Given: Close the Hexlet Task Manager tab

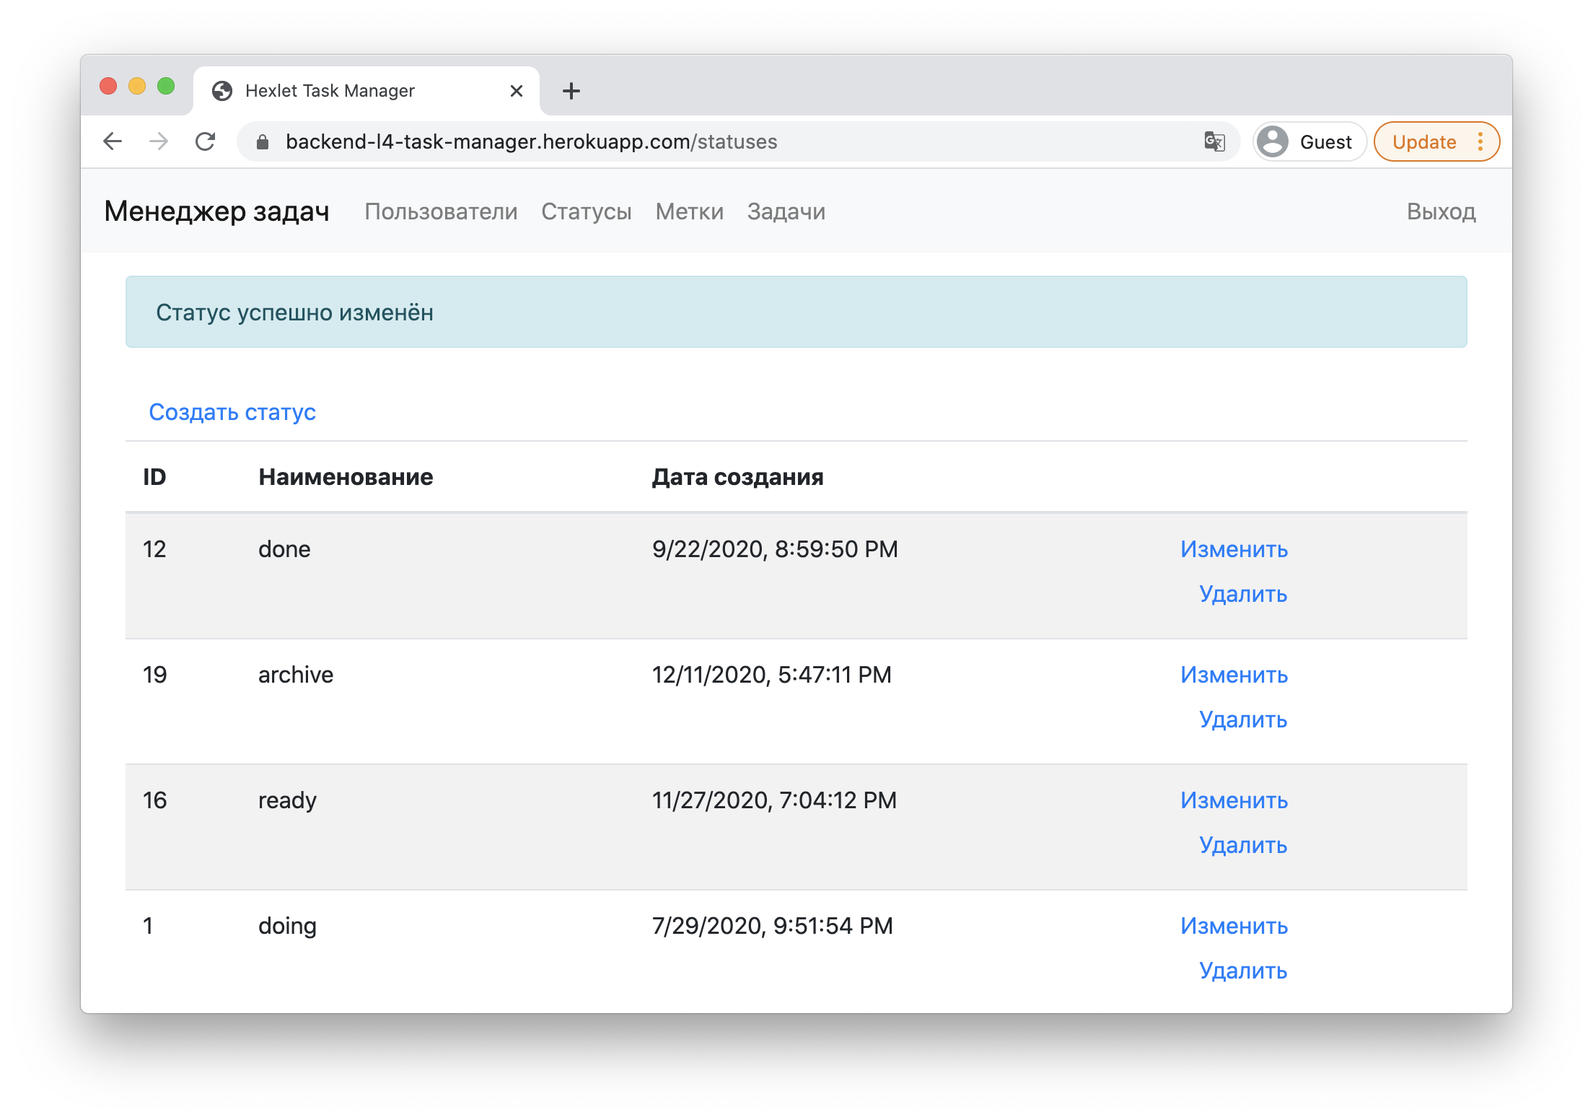Looking at the screenshot, I should point(517,91).
